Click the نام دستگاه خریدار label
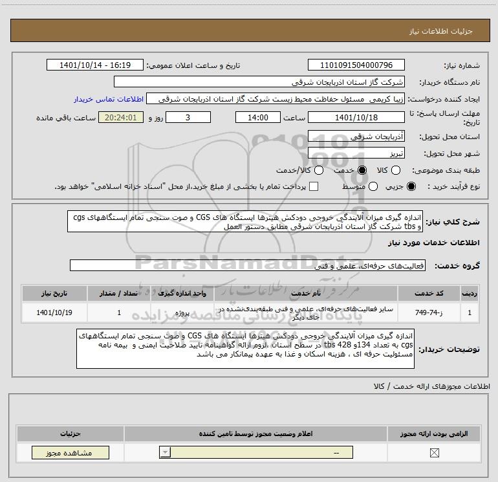The width and height of the screenshot is (498, 482). pos(449,83)
